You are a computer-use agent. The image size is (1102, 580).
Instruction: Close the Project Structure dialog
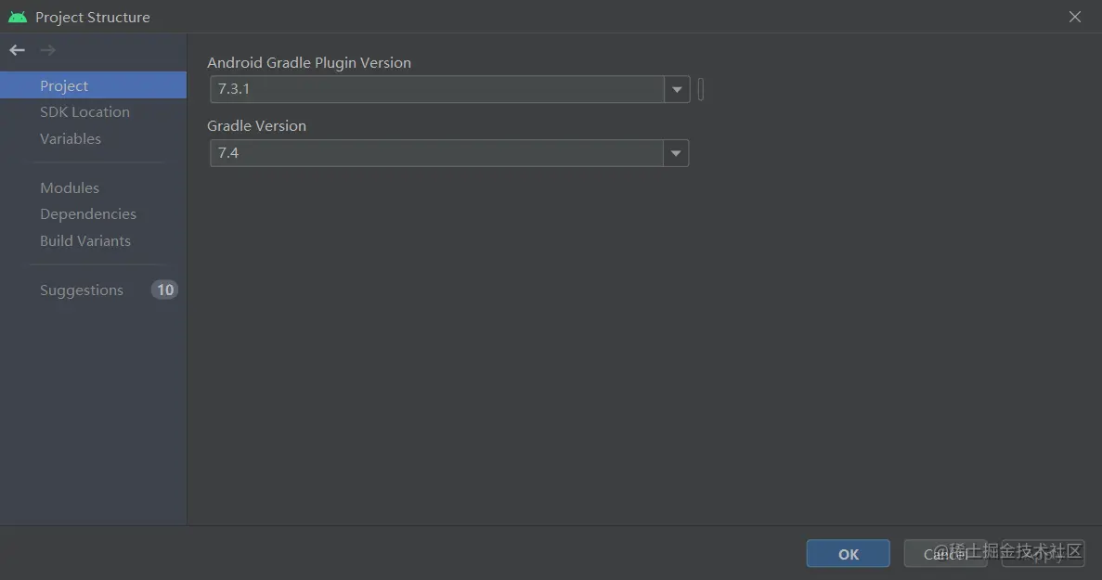[1074, 17]
